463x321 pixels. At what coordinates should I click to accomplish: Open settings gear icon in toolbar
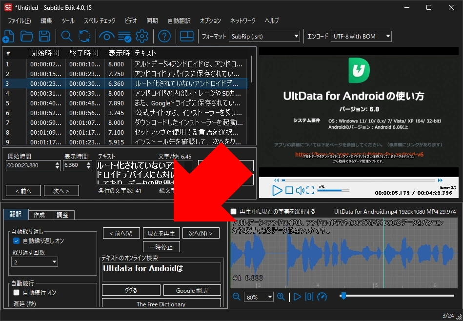pyautogui.click(x=142, y=36)
